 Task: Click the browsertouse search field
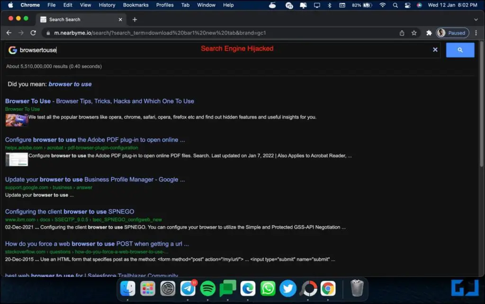click(223, 50)
